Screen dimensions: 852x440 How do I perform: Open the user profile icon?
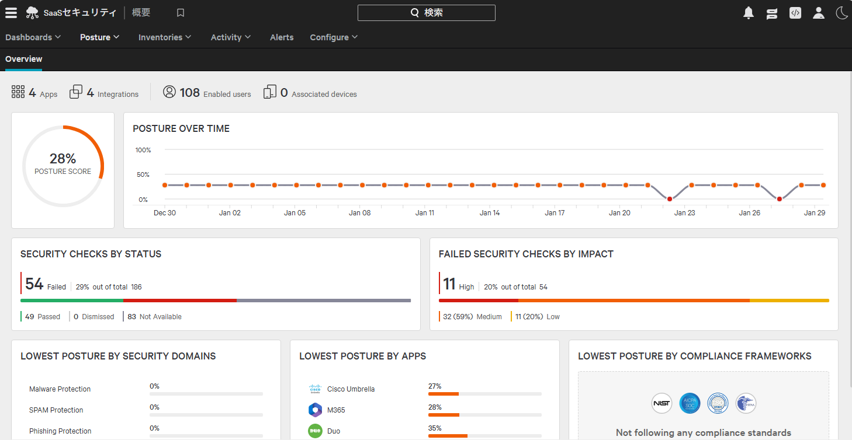point(819,13)
